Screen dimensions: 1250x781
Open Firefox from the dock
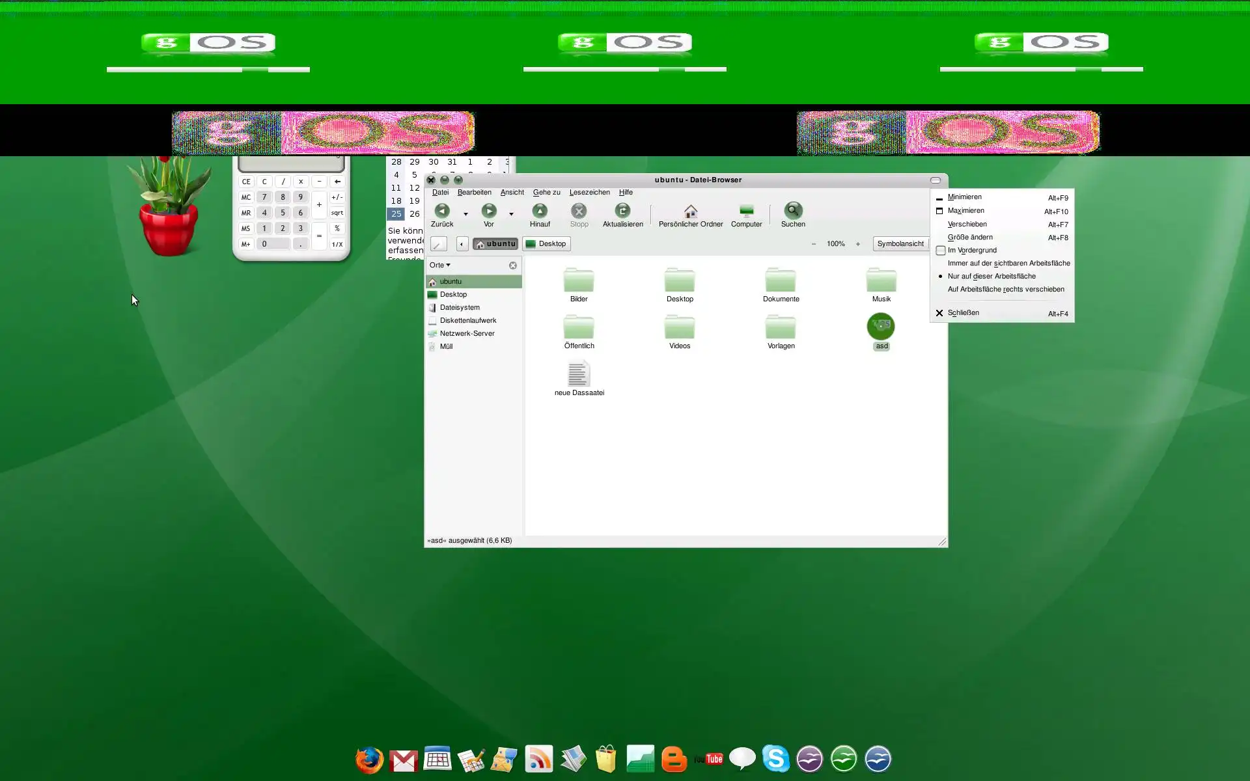(369, 760)
